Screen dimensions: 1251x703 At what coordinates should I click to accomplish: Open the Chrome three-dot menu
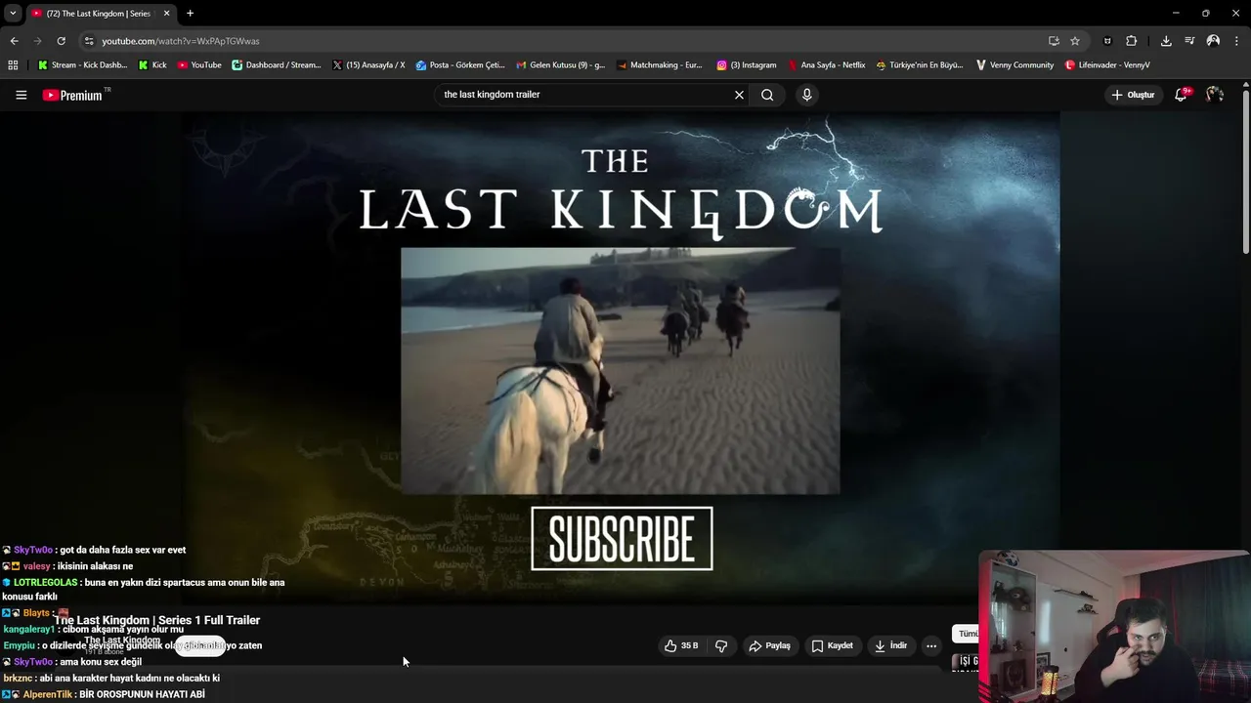click(x=1236, y=41)
